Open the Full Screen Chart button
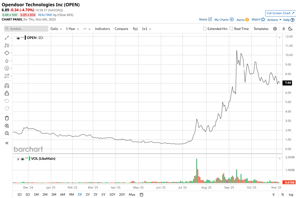 280,13
